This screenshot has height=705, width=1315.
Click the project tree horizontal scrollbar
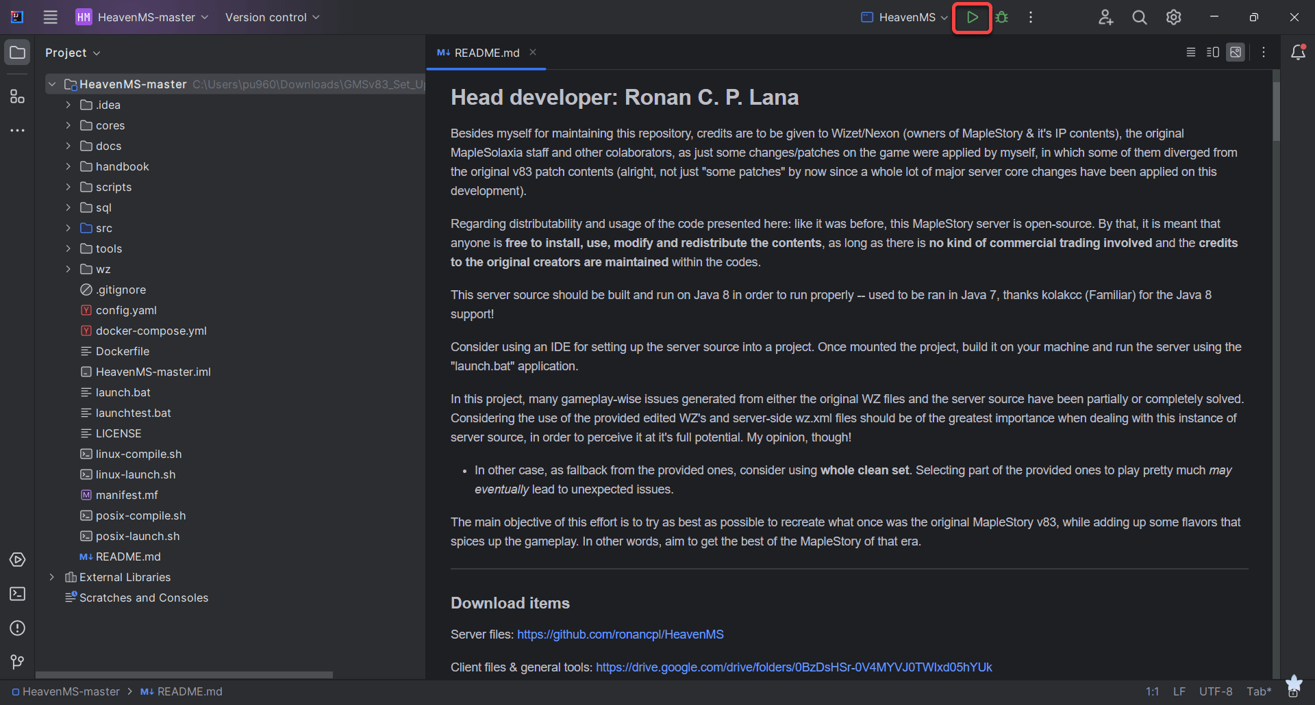(184, 675)
